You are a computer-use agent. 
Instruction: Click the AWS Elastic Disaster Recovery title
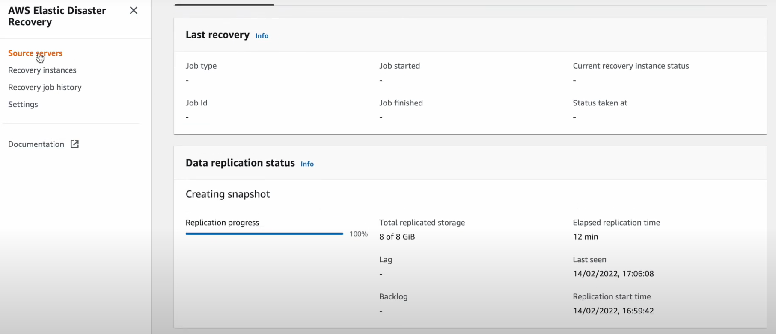57,16
